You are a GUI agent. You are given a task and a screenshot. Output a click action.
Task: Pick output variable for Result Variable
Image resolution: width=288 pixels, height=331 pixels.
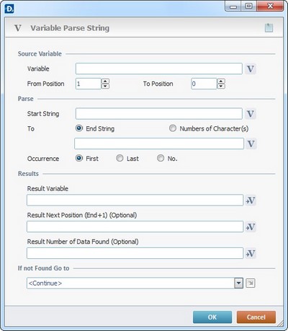251,200
